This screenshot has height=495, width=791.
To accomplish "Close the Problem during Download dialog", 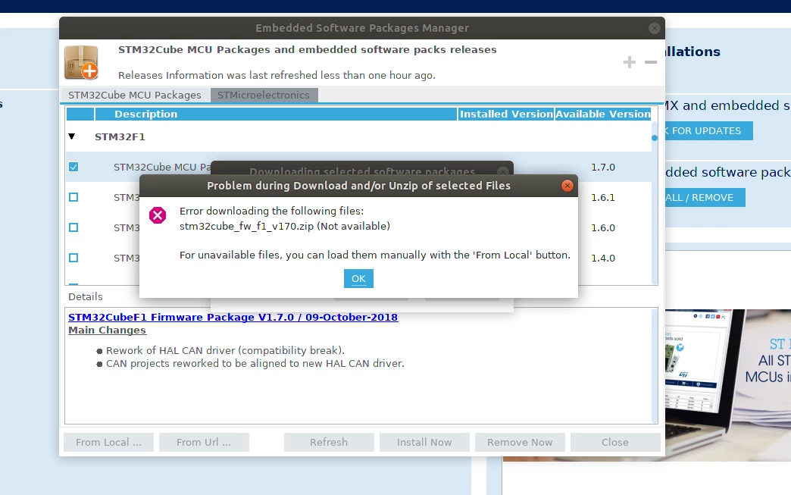I will coord(567,186).
